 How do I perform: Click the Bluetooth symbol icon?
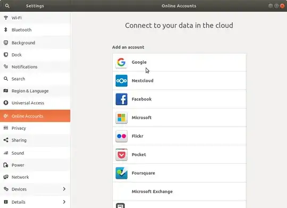coord(6,30)
